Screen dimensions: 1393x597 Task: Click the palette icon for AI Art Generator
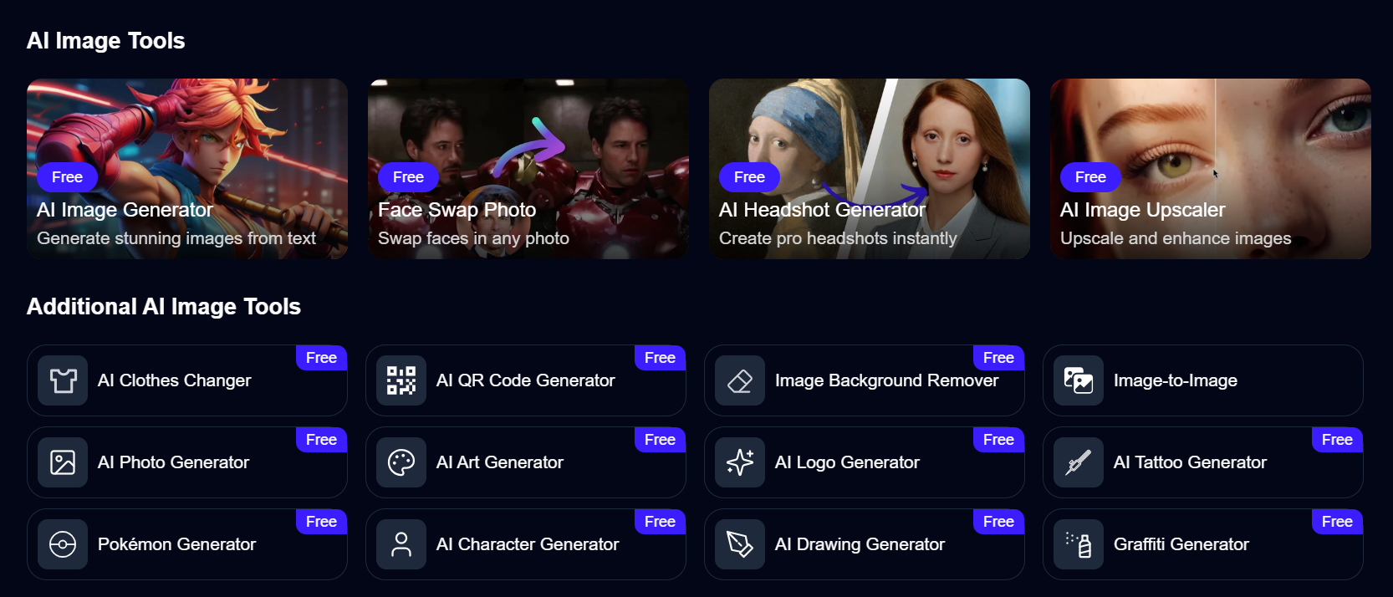[401, 462]
